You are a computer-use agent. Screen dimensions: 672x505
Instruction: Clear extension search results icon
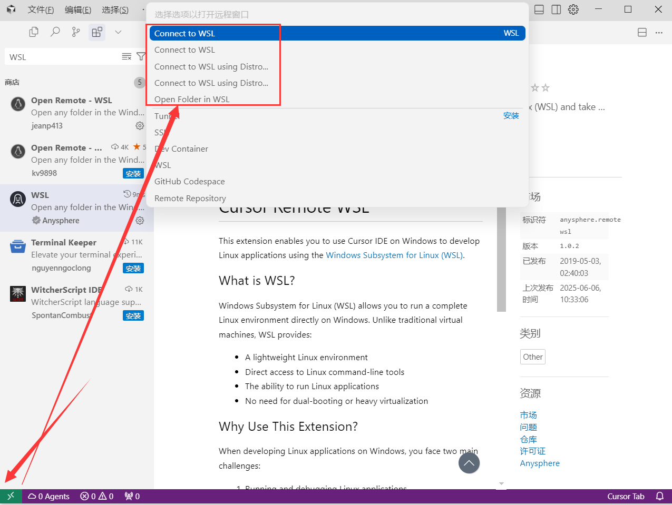[126, 56]
